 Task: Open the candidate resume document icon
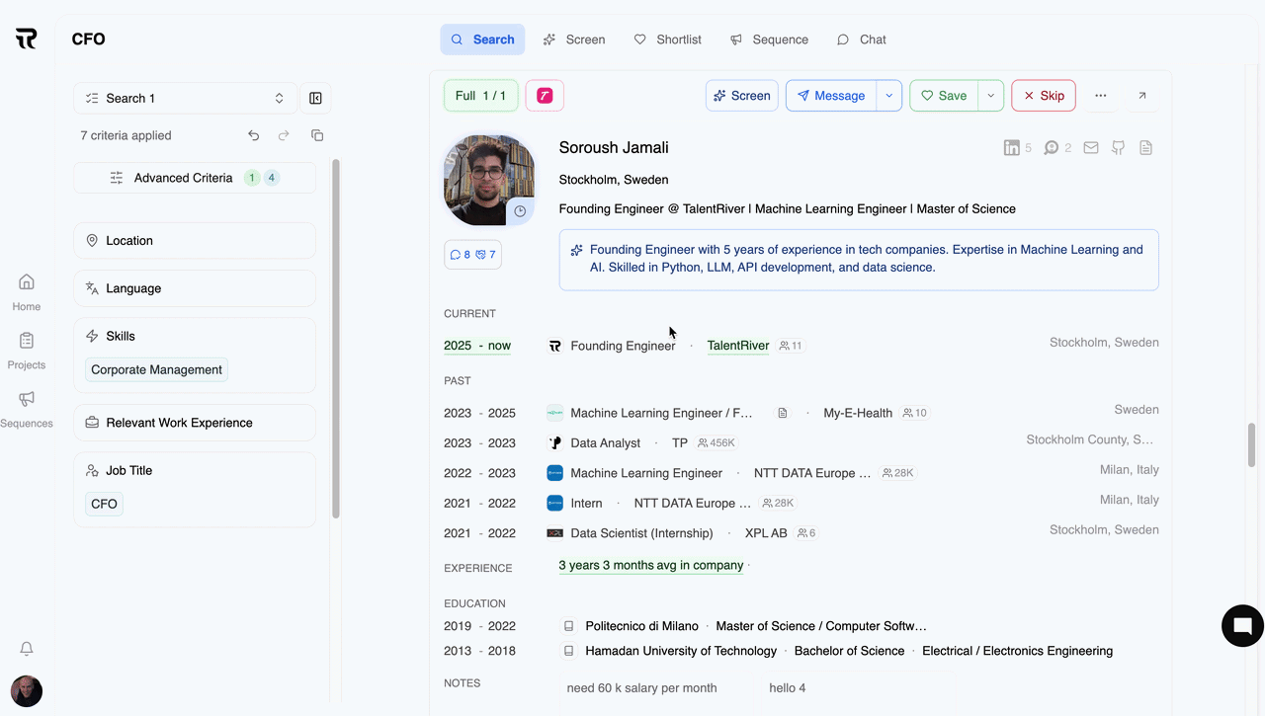point(1146,148)
